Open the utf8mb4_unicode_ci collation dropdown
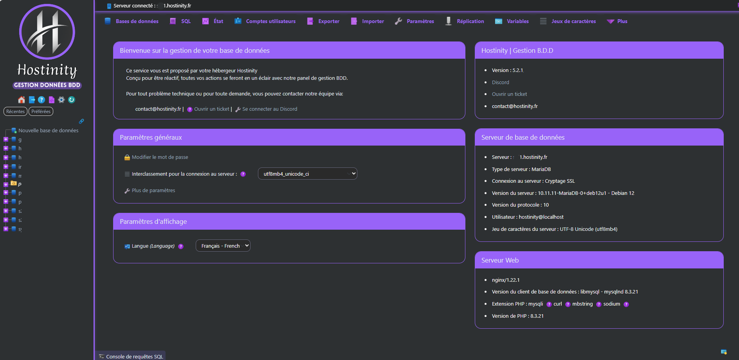 307,174
